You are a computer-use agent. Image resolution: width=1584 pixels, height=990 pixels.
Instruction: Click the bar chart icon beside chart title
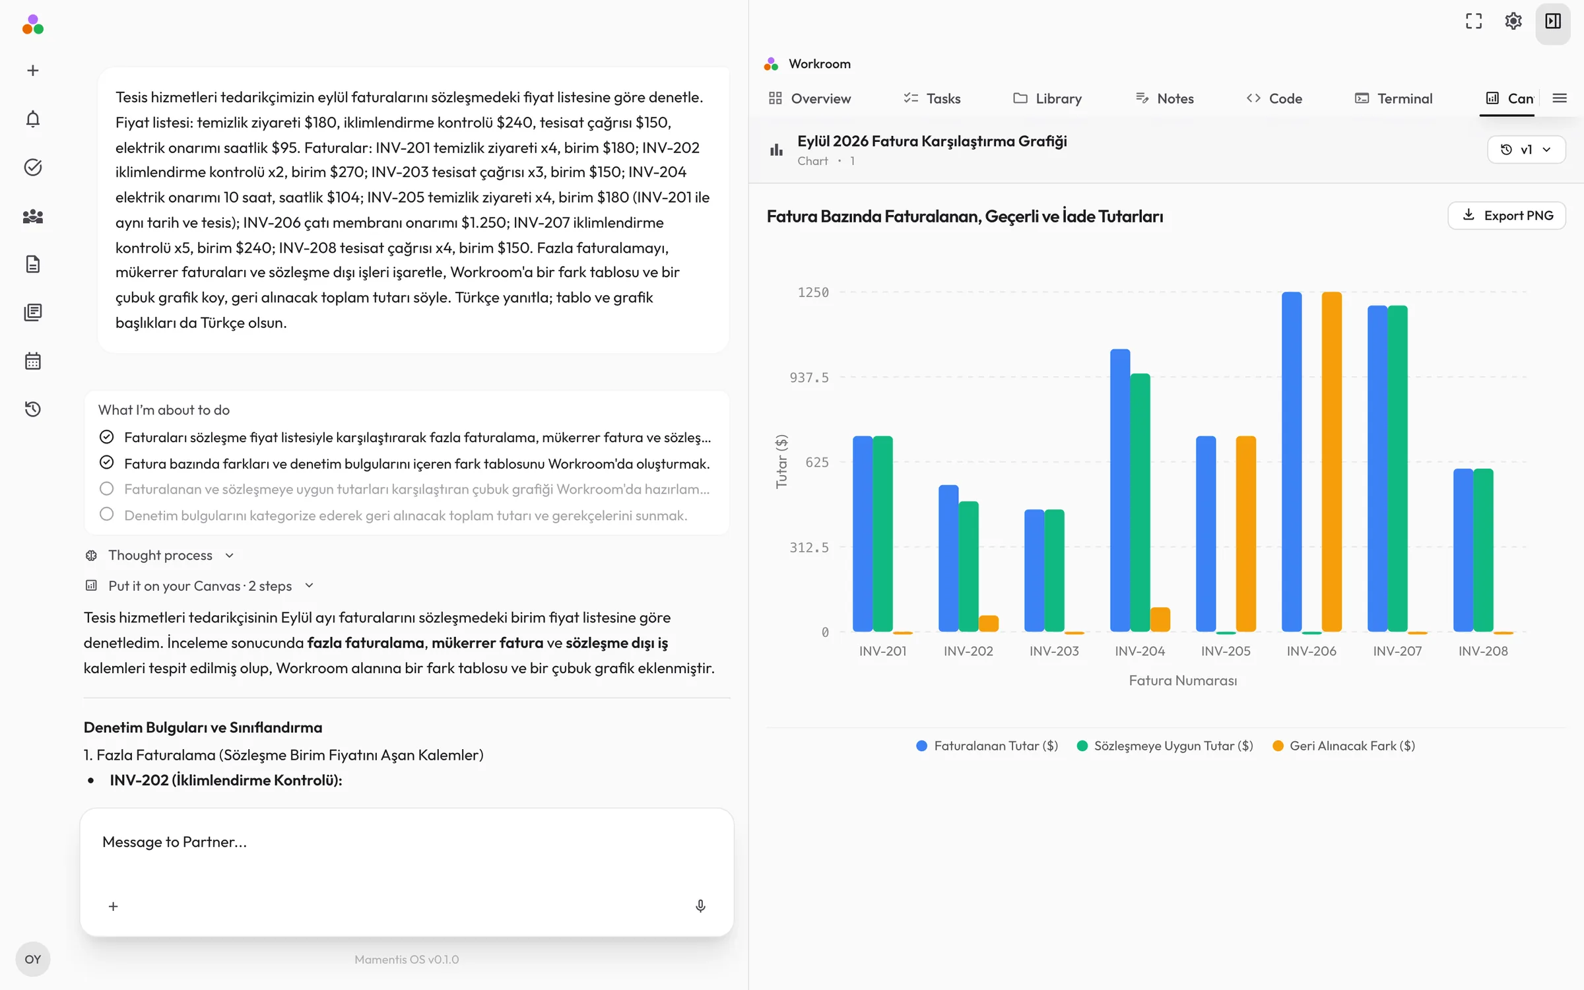pyautogui.click(x=776, y=150)
